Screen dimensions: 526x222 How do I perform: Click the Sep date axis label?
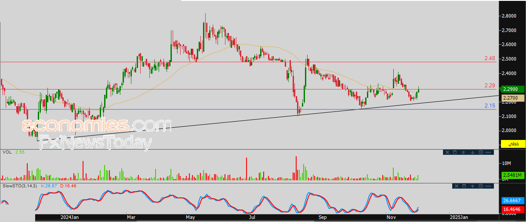[x=323, y=218]
